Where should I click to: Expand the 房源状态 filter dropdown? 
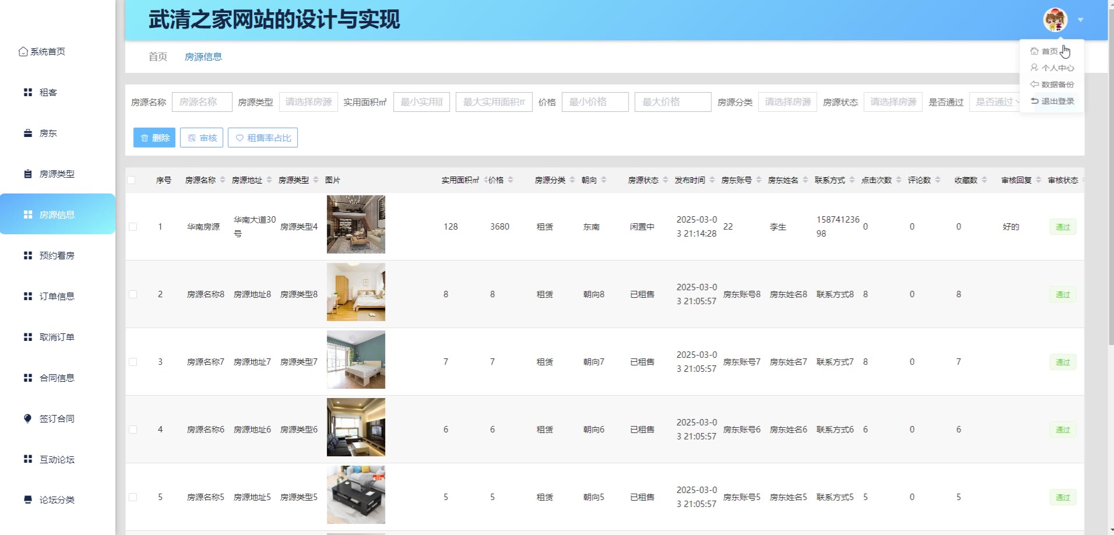click(x=893, y=102)
